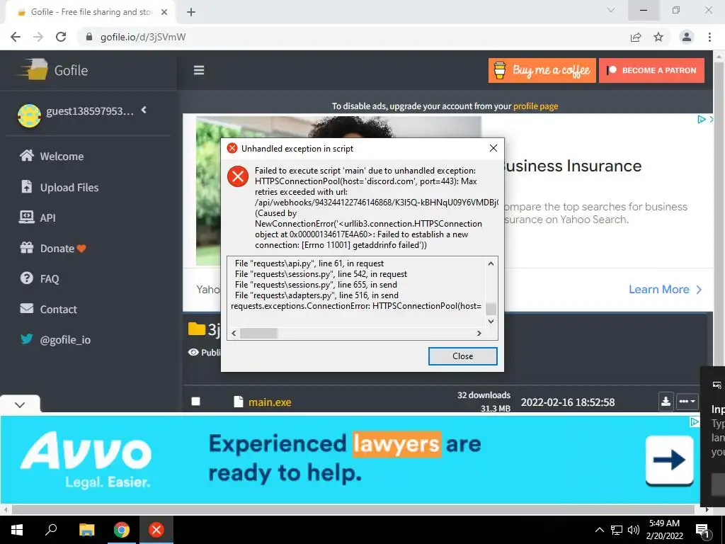This screenshot has width=725, height=544.
Task: Bookmark the page with the star icon
Action: click(658, 37)
